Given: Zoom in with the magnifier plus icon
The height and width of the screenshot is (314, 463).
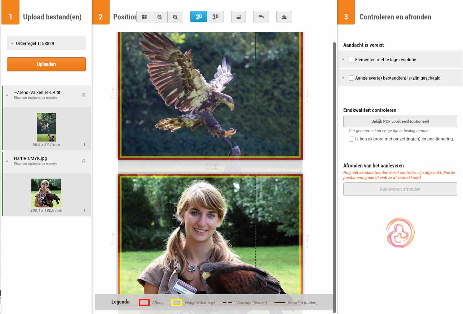Looking at the screenshot, I should click(x=175, y=17).
